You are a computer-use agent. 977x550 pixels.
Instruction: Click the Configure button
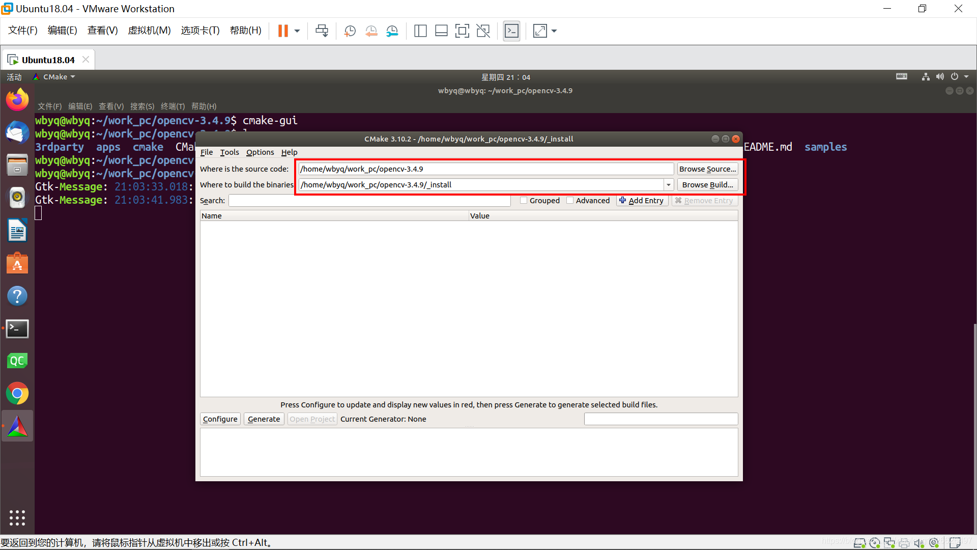[220, 419]
